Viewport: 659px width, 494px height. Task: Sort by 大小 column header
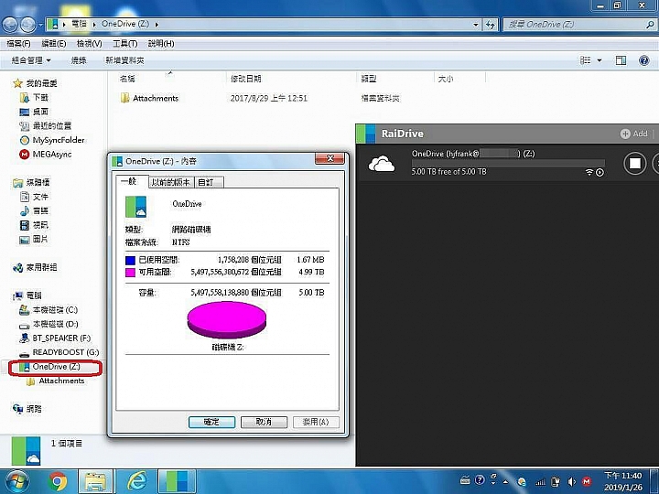(446, 79)
